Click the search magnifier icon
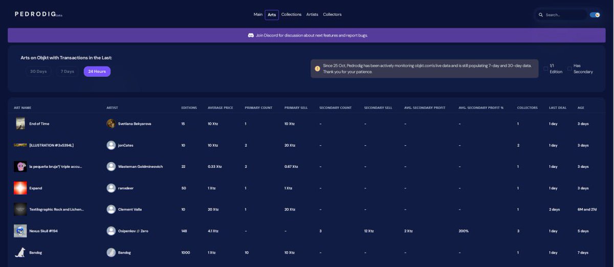This screenshot has width=614, height=267. [x=541, y=15]
